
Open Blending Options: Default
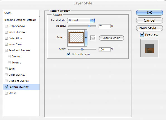(20, 20)
